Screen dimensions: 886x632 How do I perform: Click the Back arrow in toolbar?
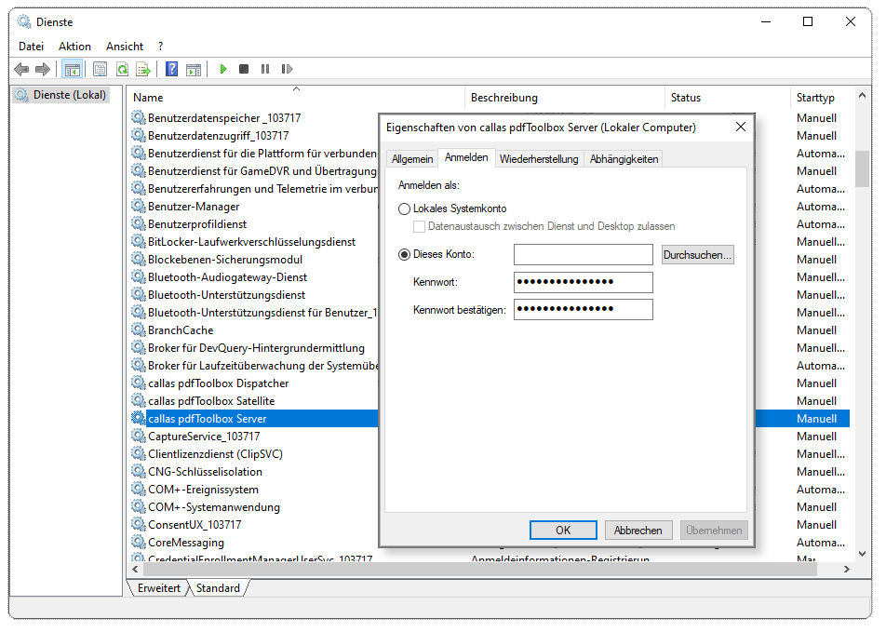[21, 69]
